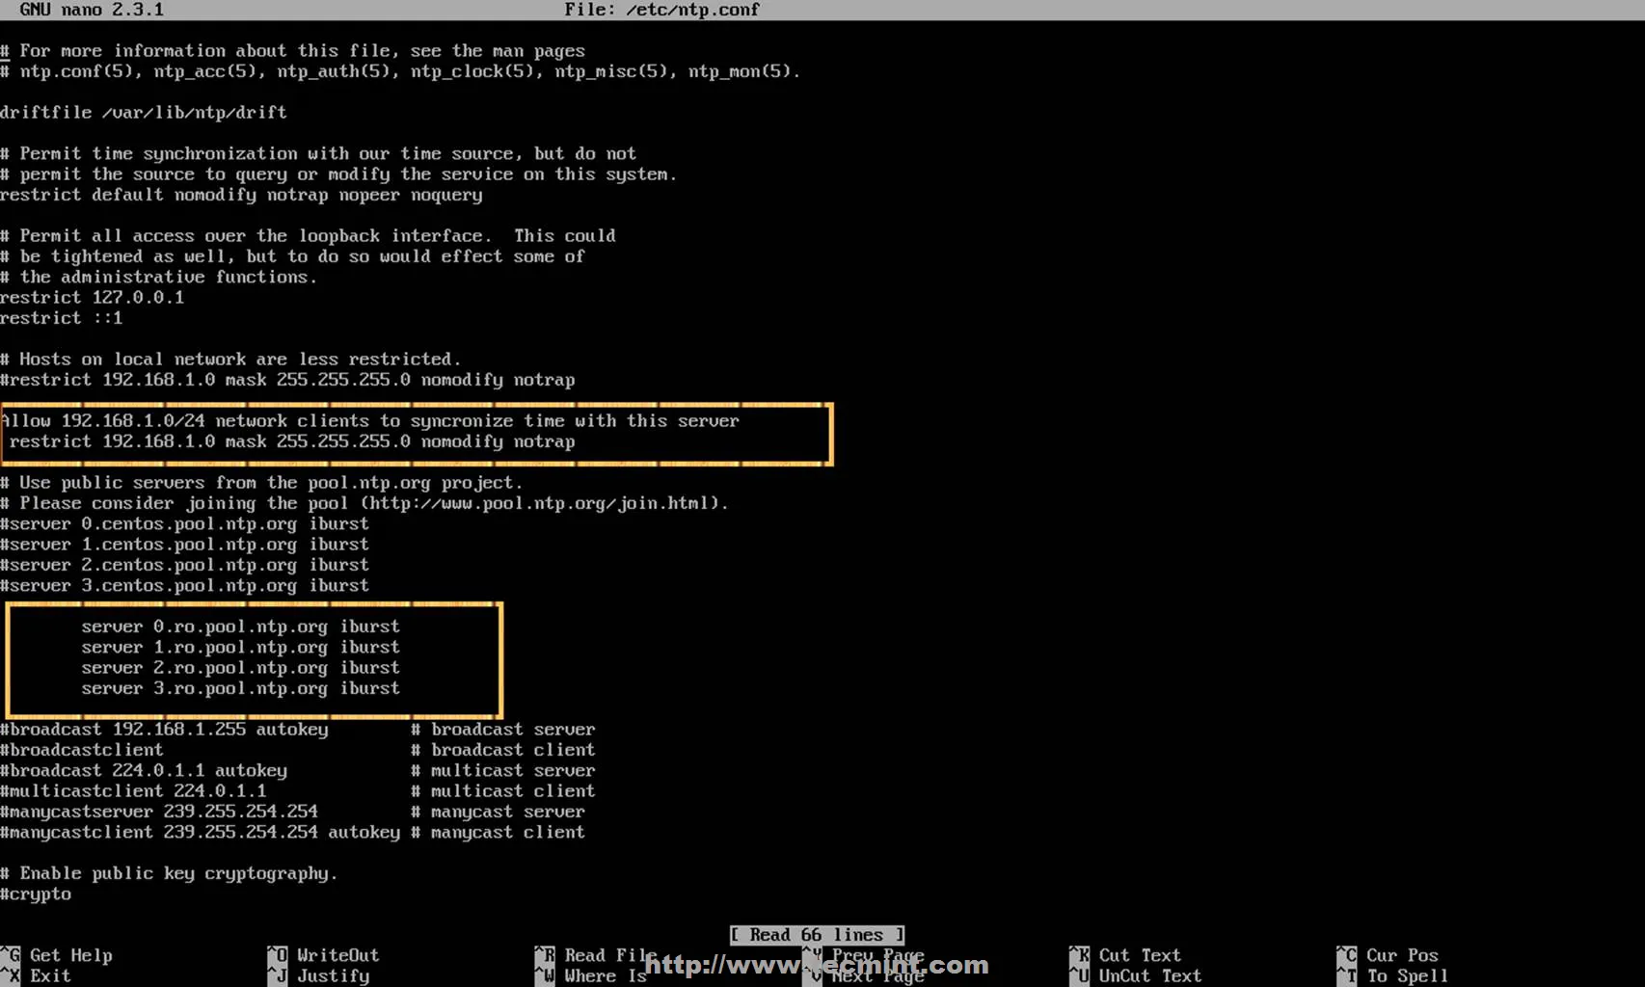The width and height of the screenshot is (1645, 987).
Task: Click To Spell to run spellcheck
Action: coord(1408,975)
